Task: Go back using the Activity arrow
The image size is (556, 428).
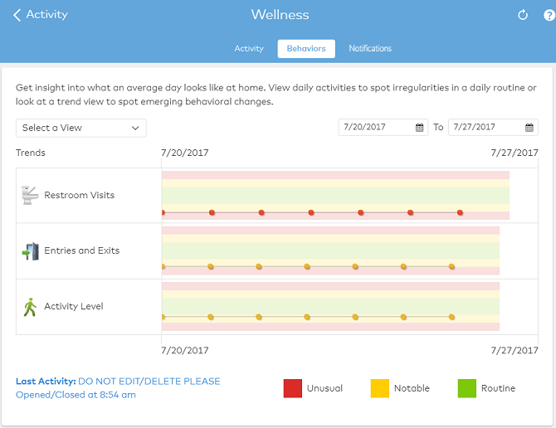Action: [x=40, y=15]
